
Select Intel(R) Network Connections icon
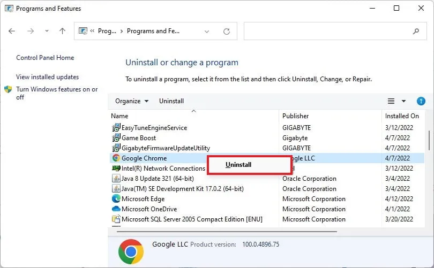tap(116, 168)
